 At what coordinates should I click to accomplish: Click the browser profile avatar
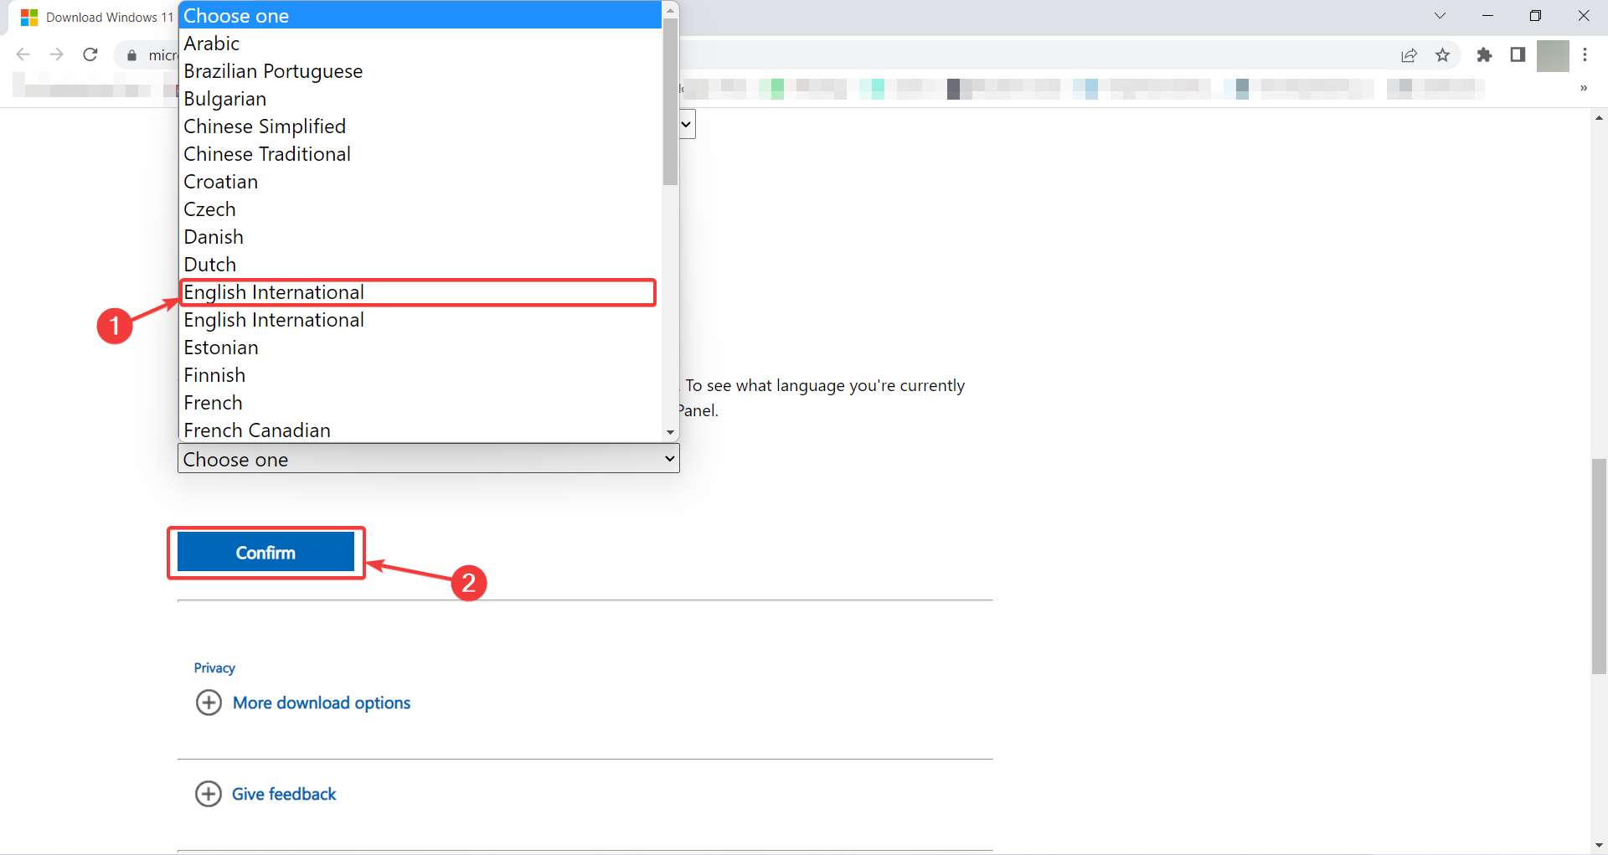1554,54
